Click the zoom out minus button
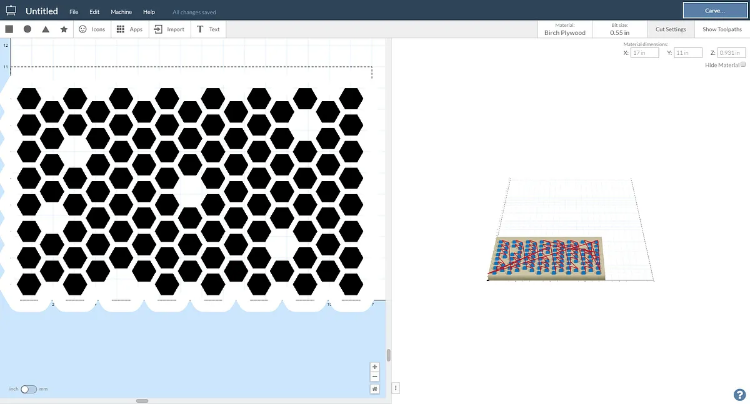Image resolution: width=750 pixels, height=404 pixels. click(374, 377)
